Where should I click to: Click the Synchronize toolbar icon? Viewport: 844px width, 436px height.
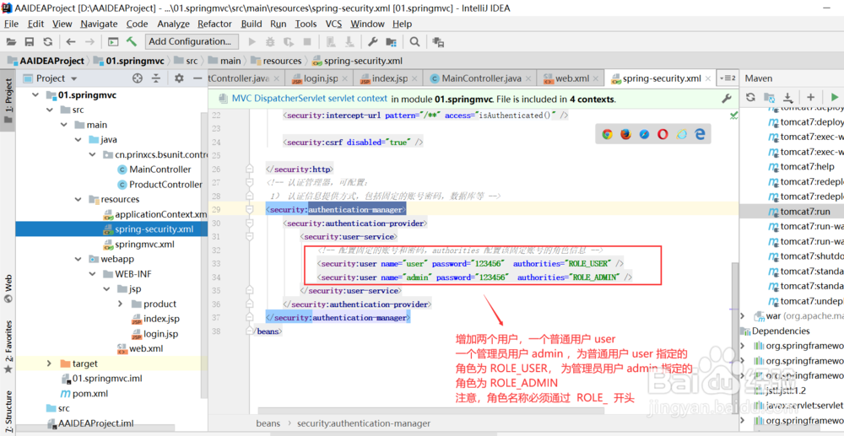pyautogui.click(x=48, y=42)
